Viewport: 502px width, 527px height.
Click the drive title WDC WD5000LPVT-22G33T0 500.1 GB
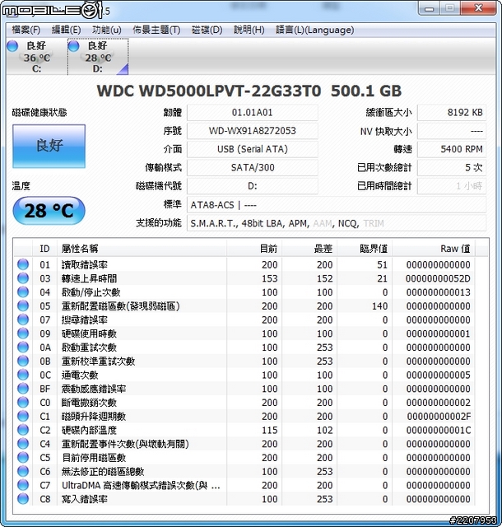click(249, 91)
